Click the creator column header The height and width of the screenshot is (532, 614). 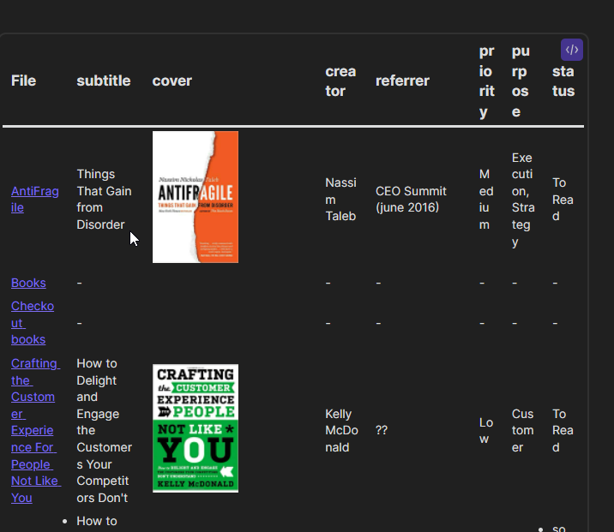point(340,81)
